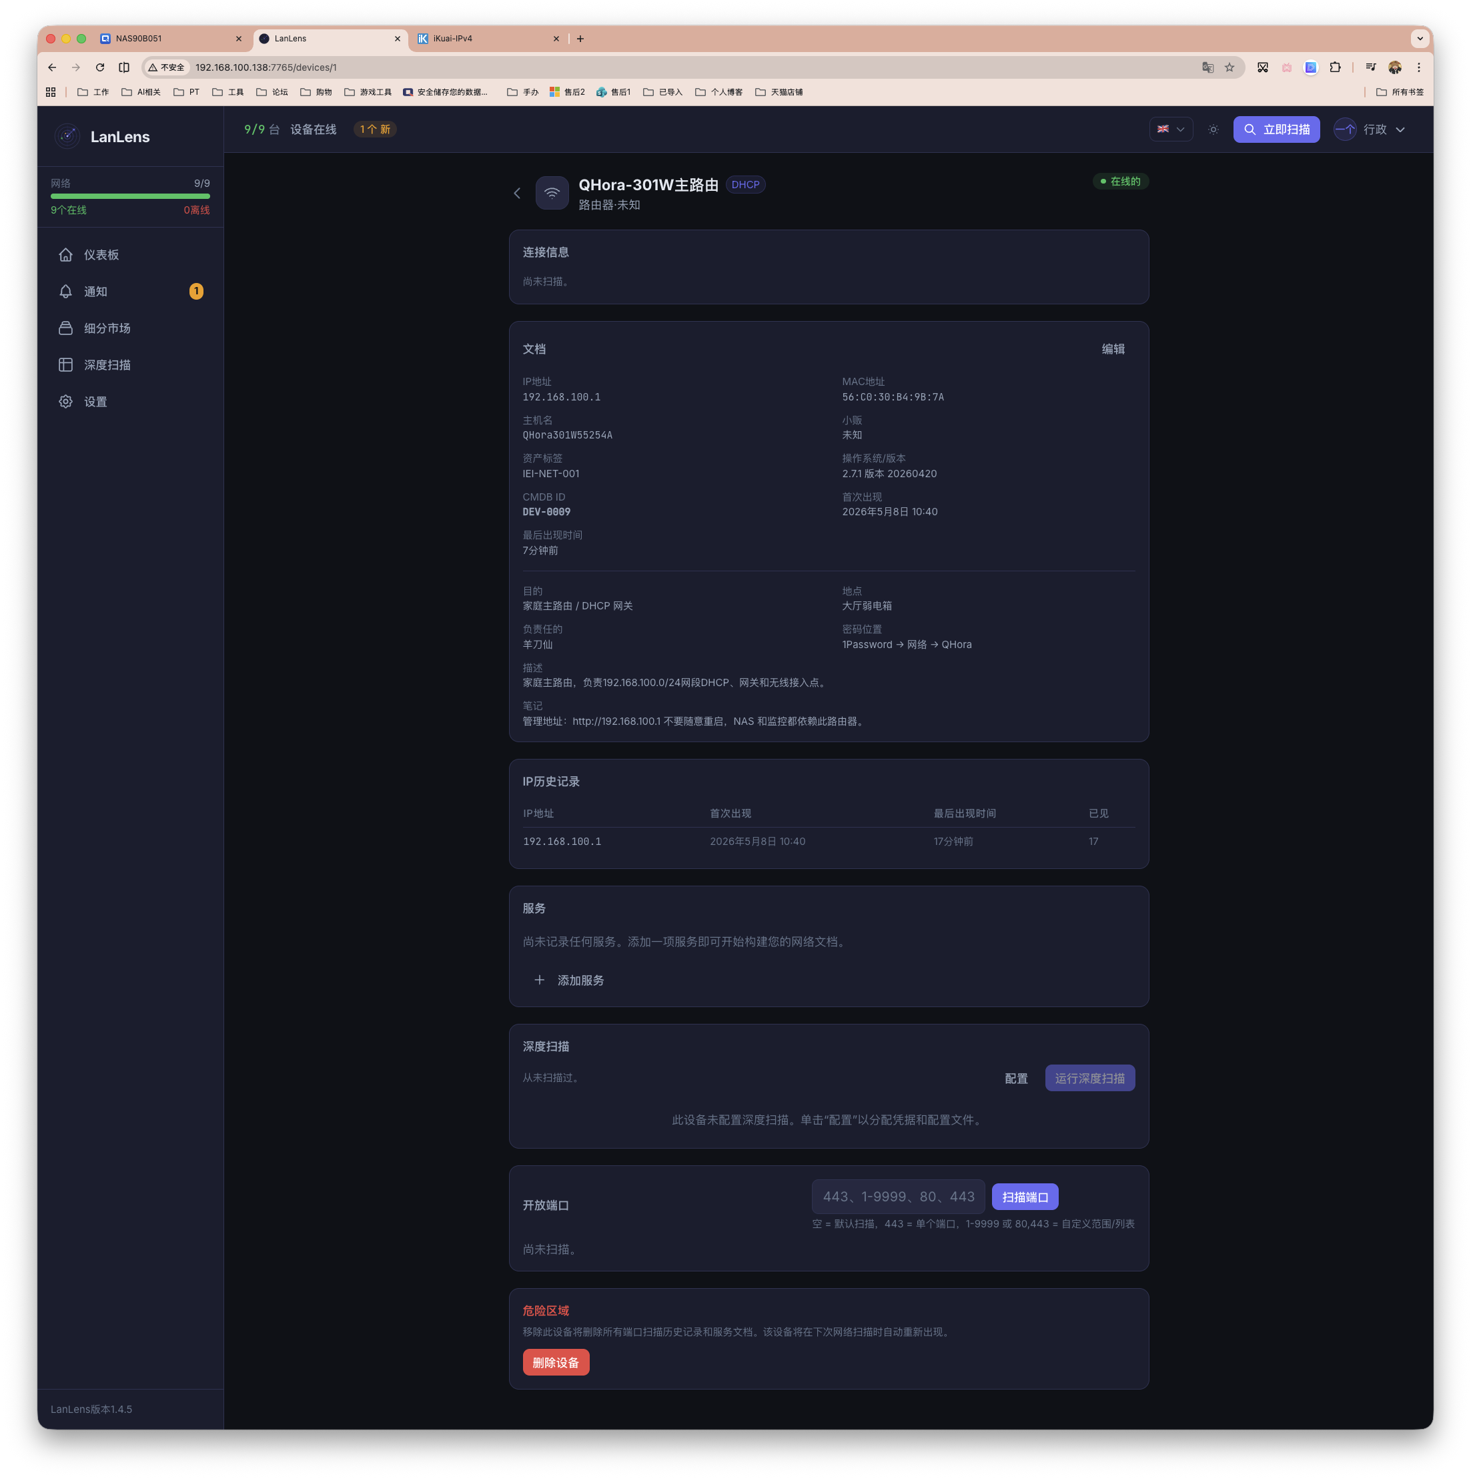Select the LanLens browser tab
Image resolution: width=1471 pixels, height=1479 pixels.
tap(331, 38)
